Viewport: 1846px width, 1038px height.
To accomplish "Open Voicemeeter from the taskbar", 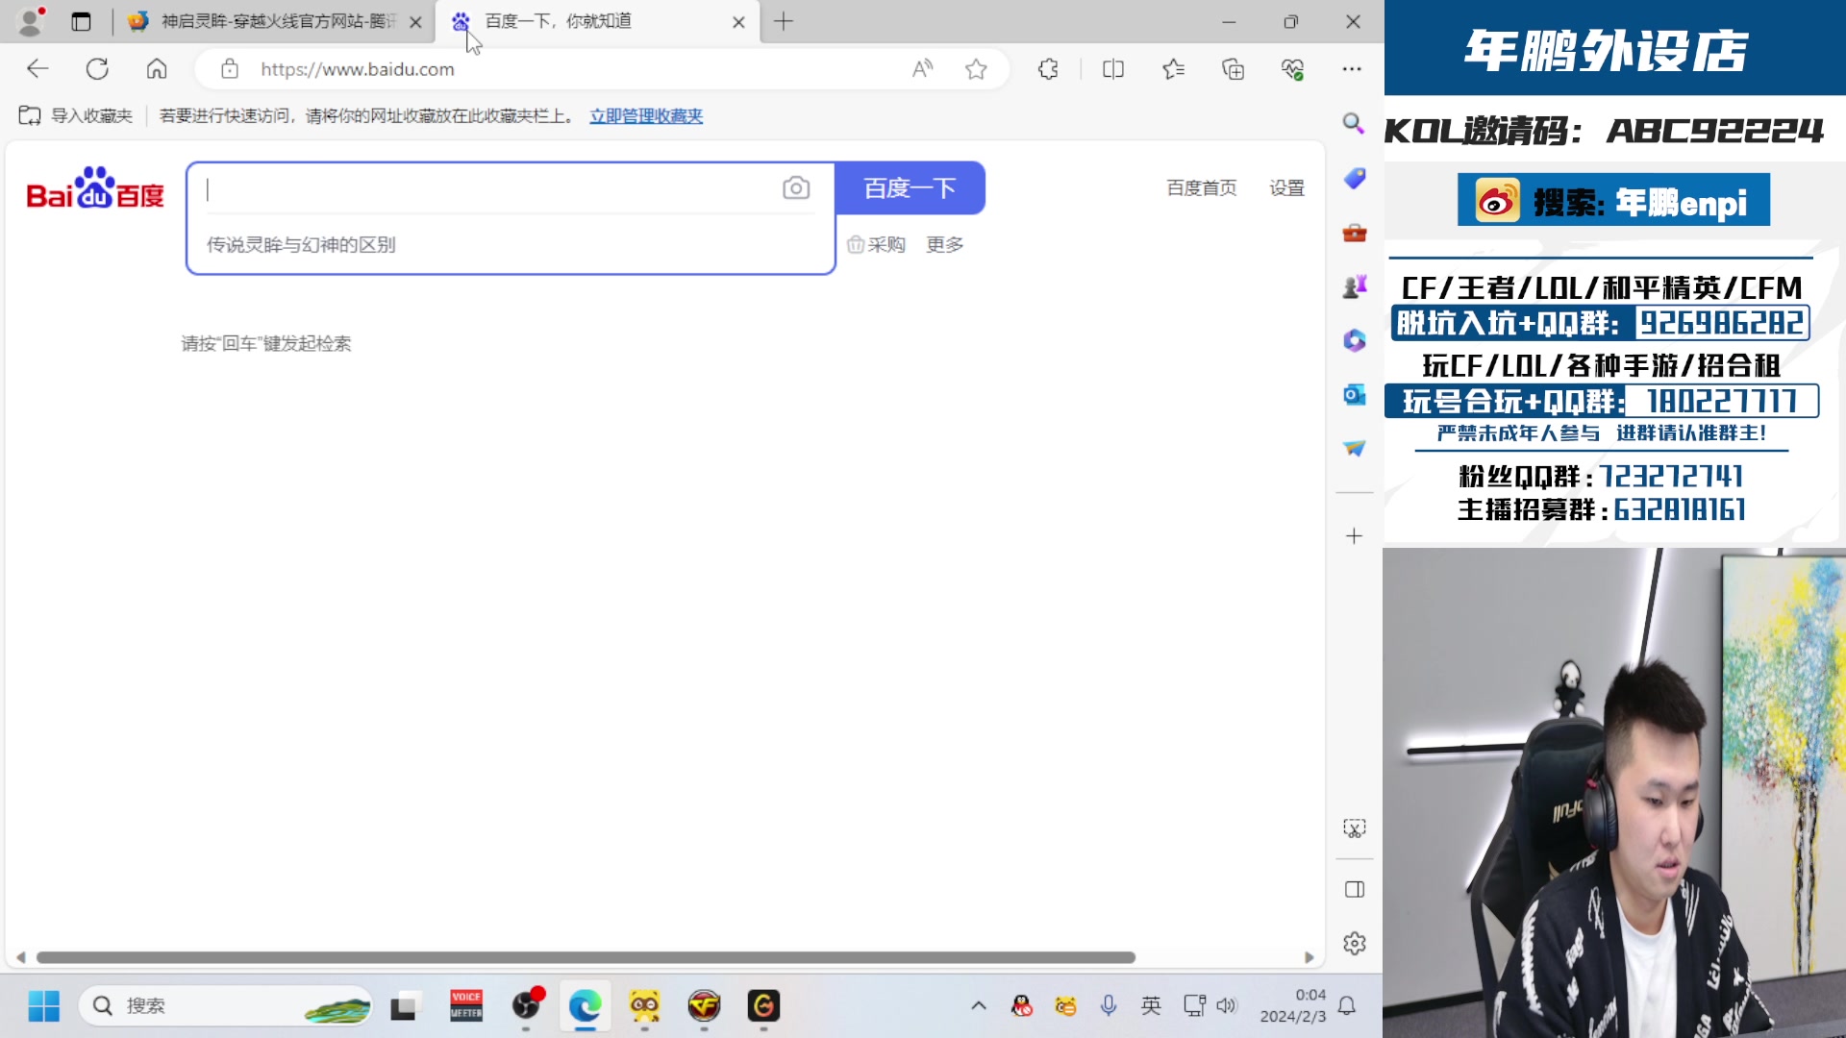I will tap(466, 1006).
